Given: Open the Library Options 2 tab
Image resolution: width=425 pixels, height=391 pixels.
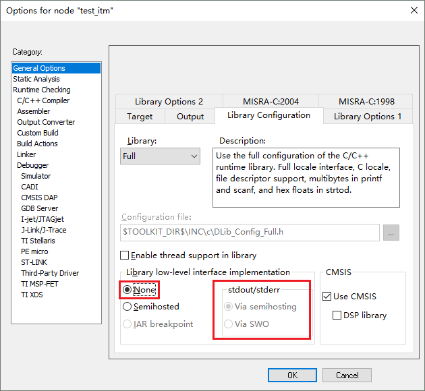Looking at the screenshot, I should 169,101.
